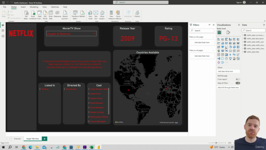Select the Python visual icon
The width and height of the screenshot is (266, 150).
click(x=234, y=55)
